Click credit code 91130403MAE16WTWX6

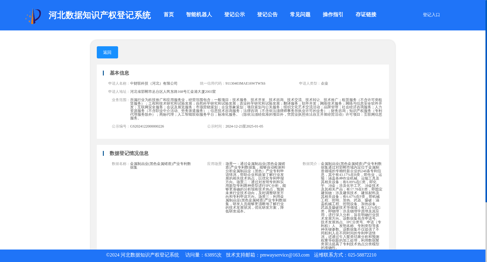click(245, 83)
